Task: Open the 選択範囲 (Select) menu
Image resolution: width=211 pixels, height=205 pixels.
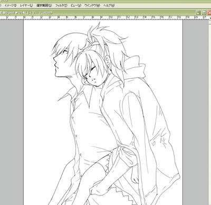Action: pos(44,5)
